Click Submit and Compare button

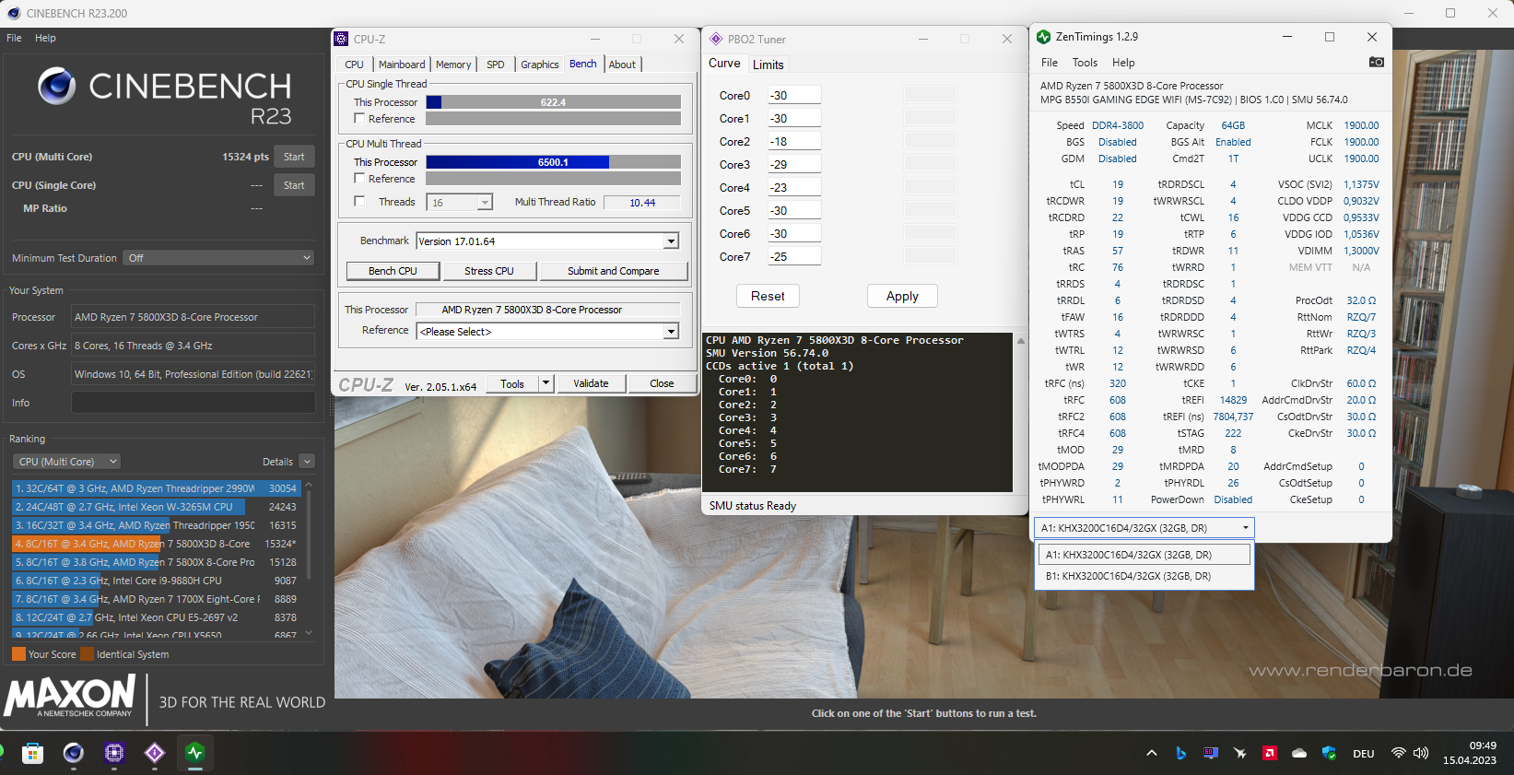pos(613,271)
